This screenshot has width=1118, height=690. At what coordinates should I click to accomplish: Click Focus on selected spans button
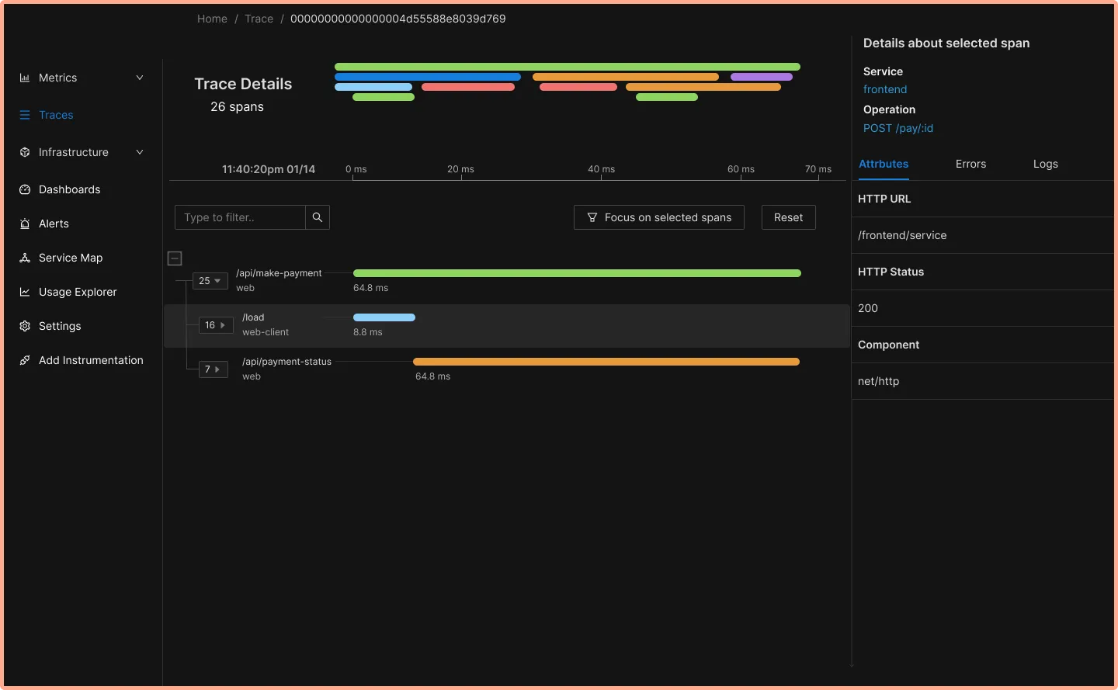(x=658, y=217)
